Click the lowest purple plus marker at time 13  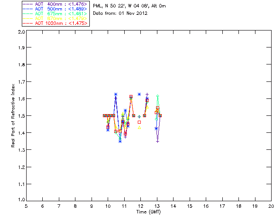[157, 142]
